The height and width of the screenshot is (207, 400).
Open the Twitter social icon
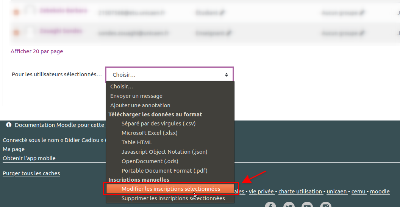click(289, 205)
